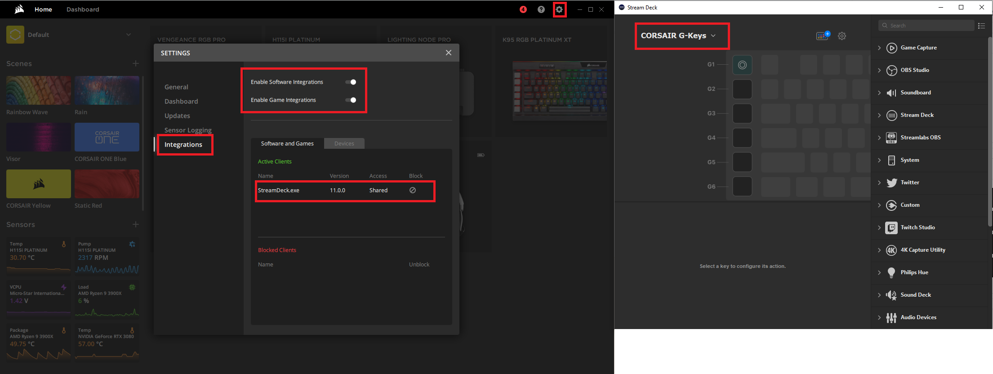Toggle the Stream Deck action list view icon

tap(982, 26)
